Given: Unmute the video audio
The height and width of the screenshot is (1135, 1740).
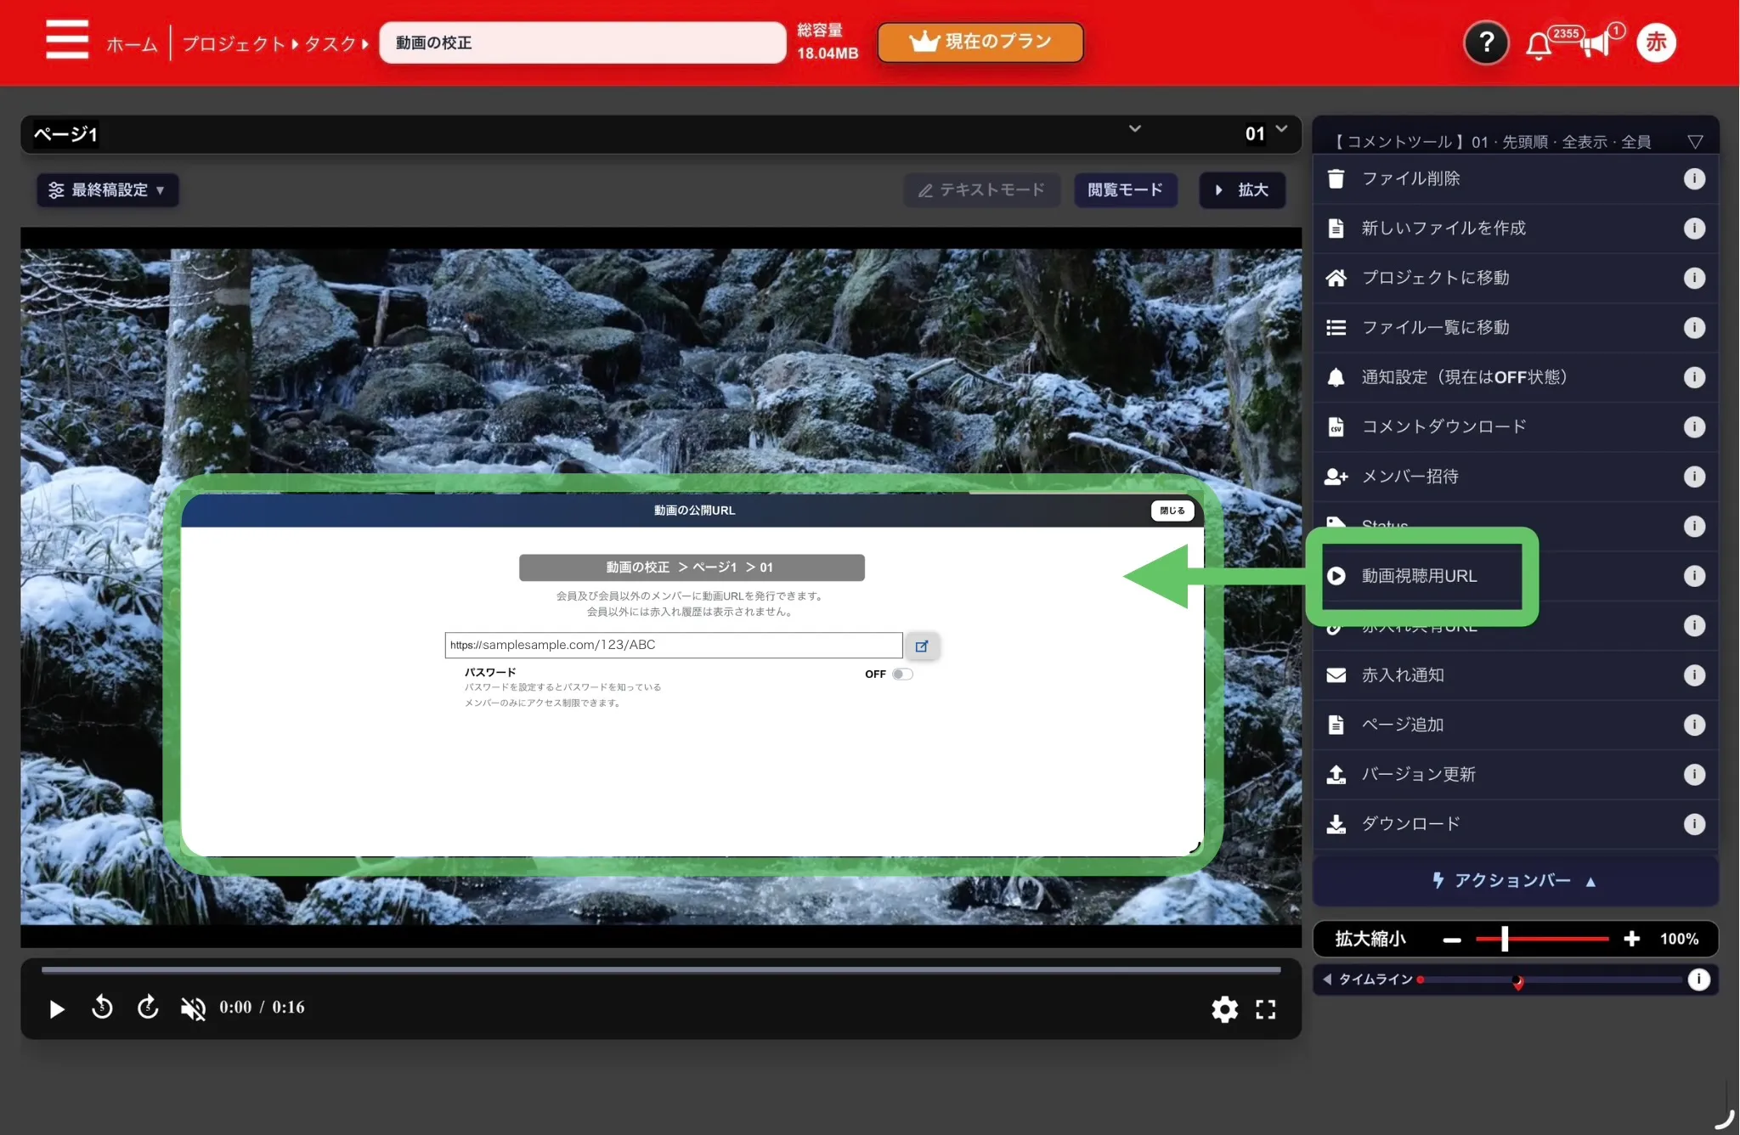Looking at the screenshot, I should tap(193, 1008).
